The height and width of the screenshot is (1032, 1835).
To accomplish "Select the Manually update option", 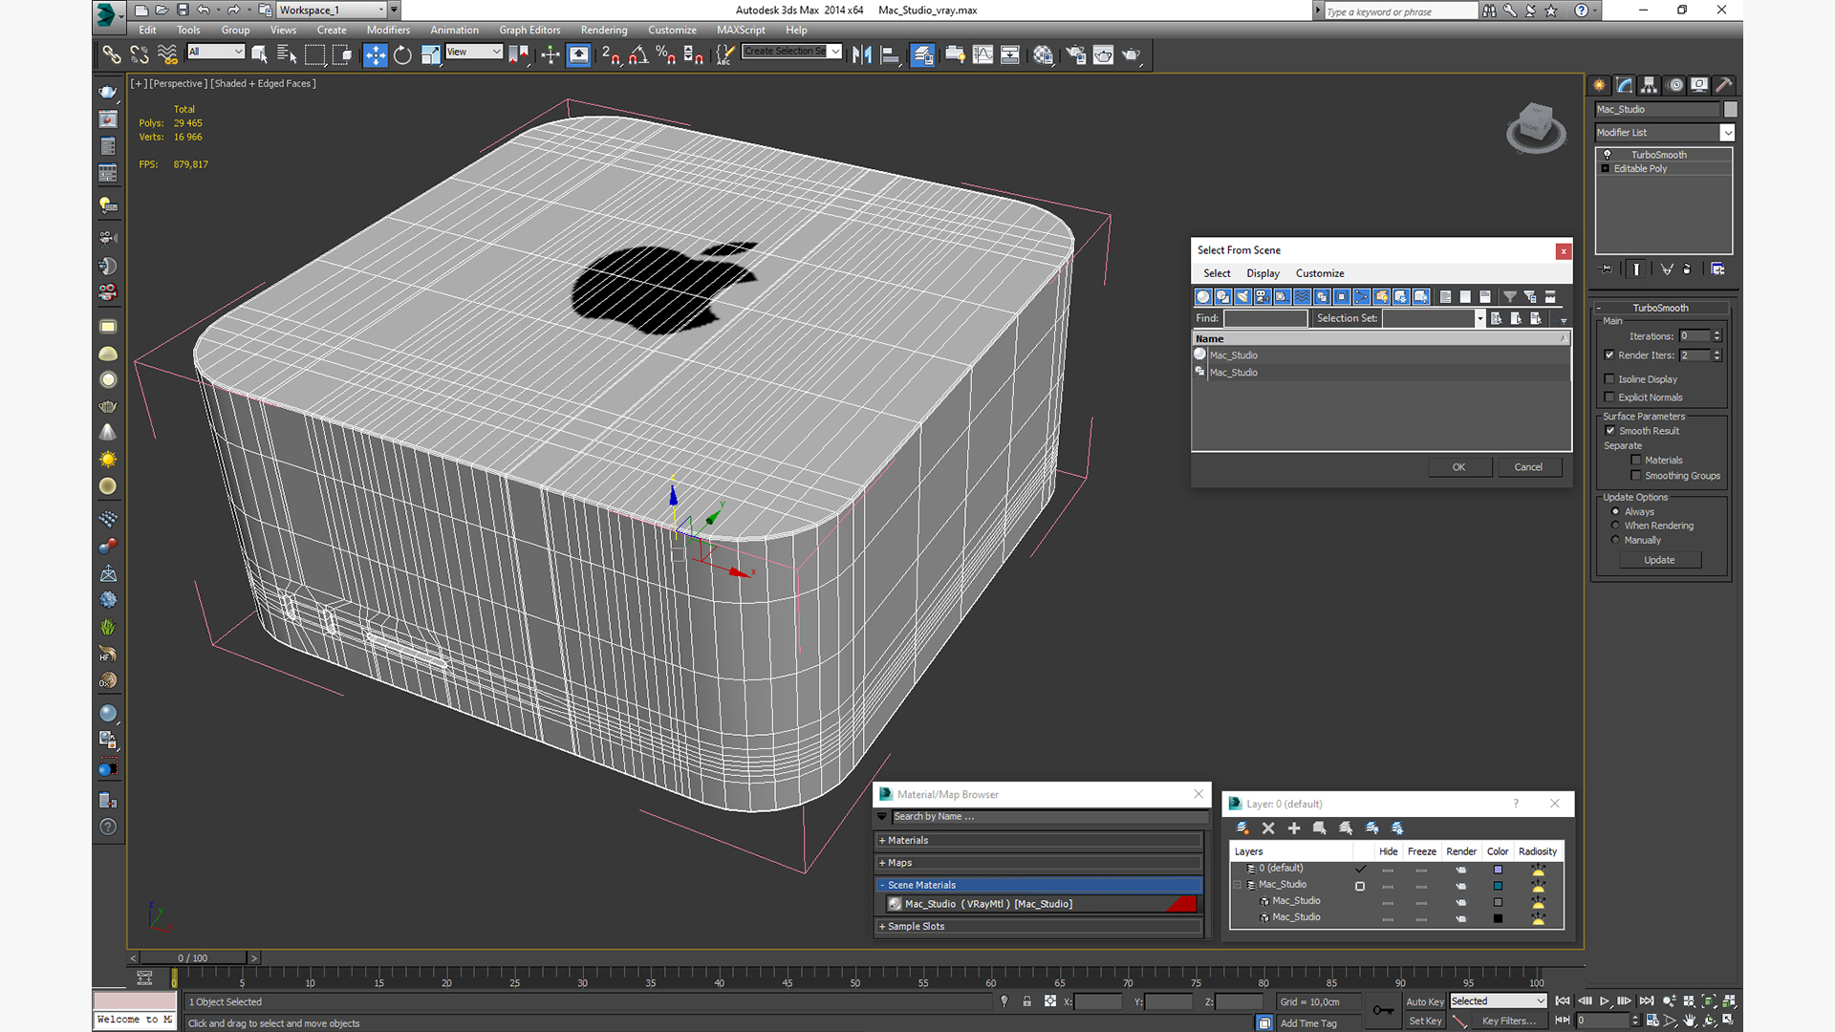I will 1616,540.
